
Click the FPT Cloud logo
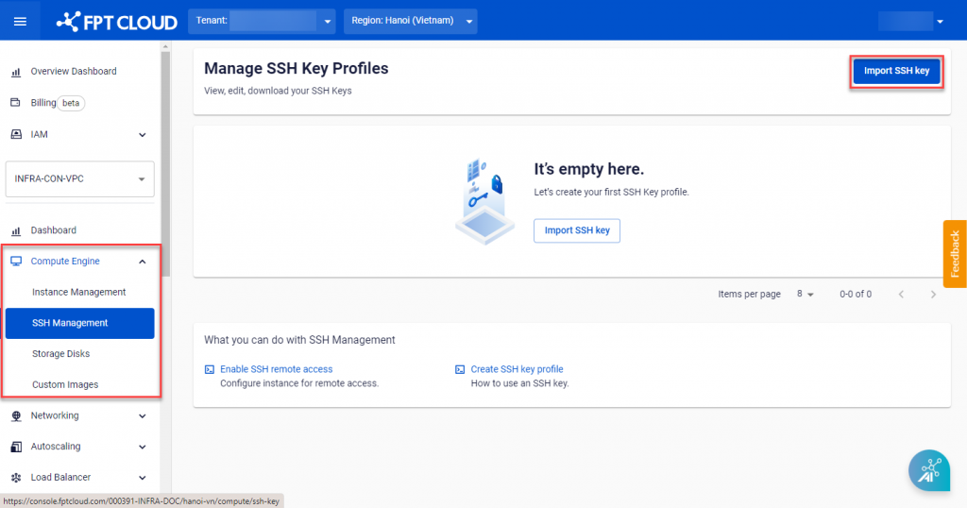116,21
